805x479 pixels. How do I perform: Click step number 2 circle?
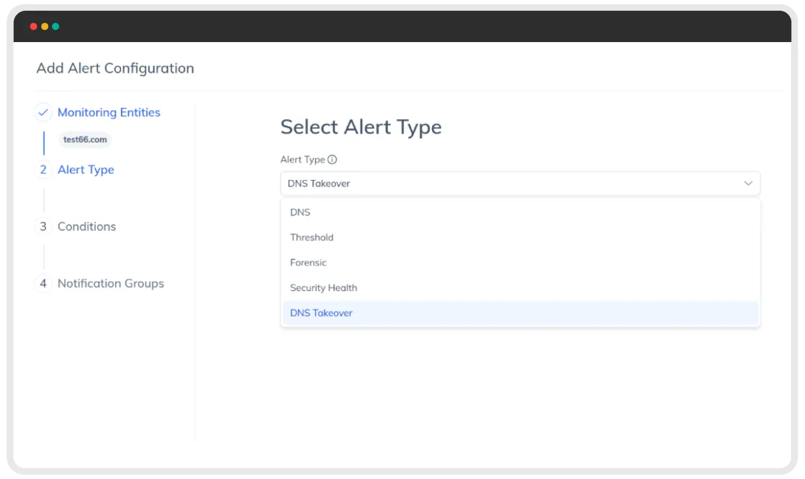43,170
